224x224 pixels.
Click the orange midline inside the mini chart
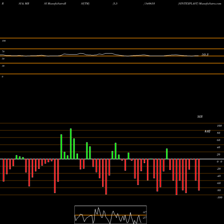point(111,215)
